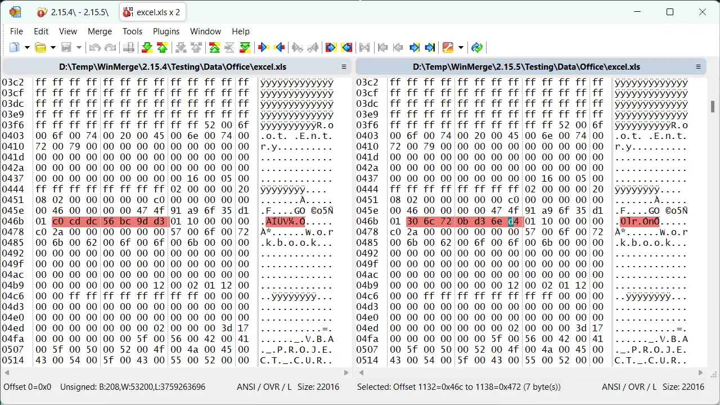Click Copy Left blue arrow icon

(x=278, y=48)
